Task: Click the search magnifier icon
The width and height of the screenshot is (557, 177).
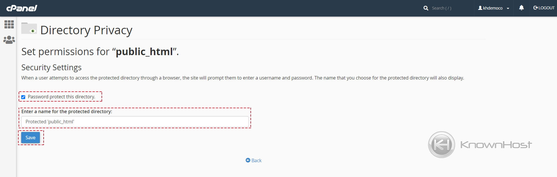Action: (426, 8)
